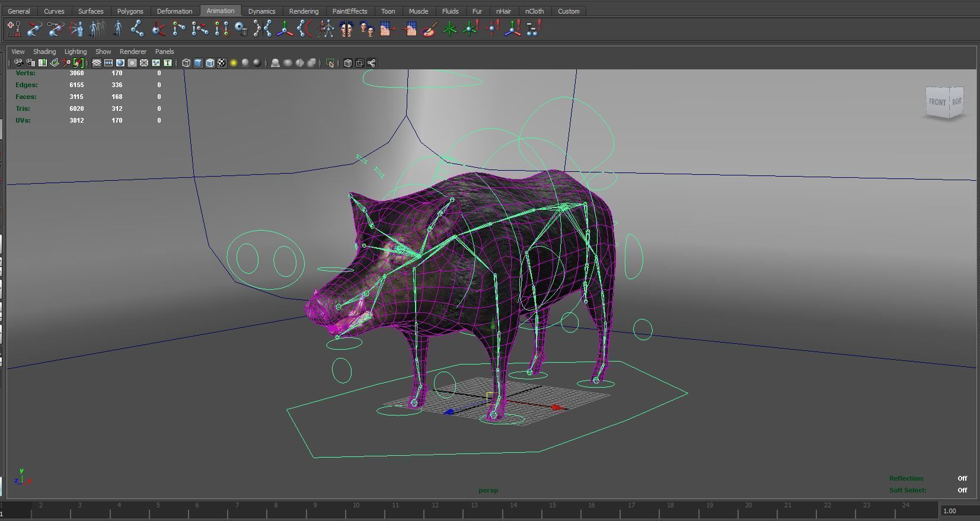
Task: Click the Ghost Selected red figure icon
Action: (x=77, y=28)
